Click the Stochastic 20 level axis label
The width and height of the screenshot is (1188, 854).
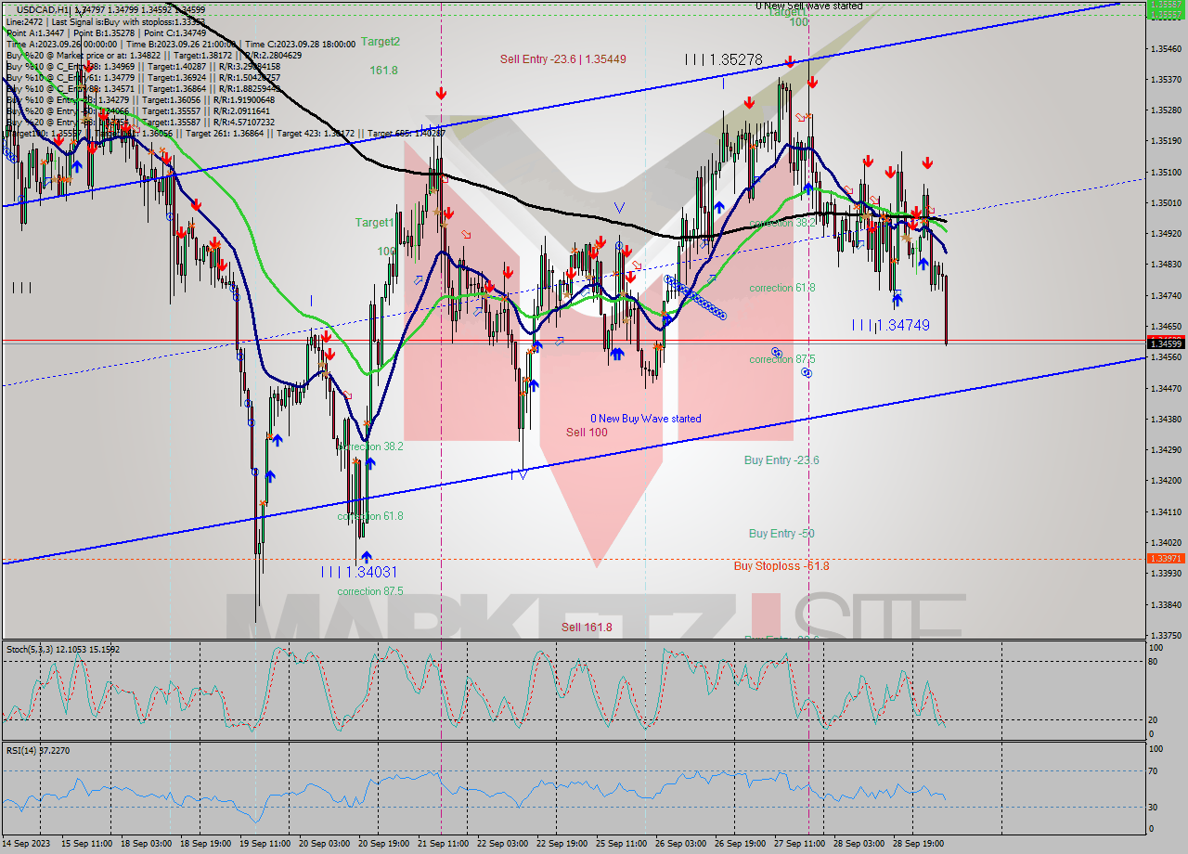1154,719
